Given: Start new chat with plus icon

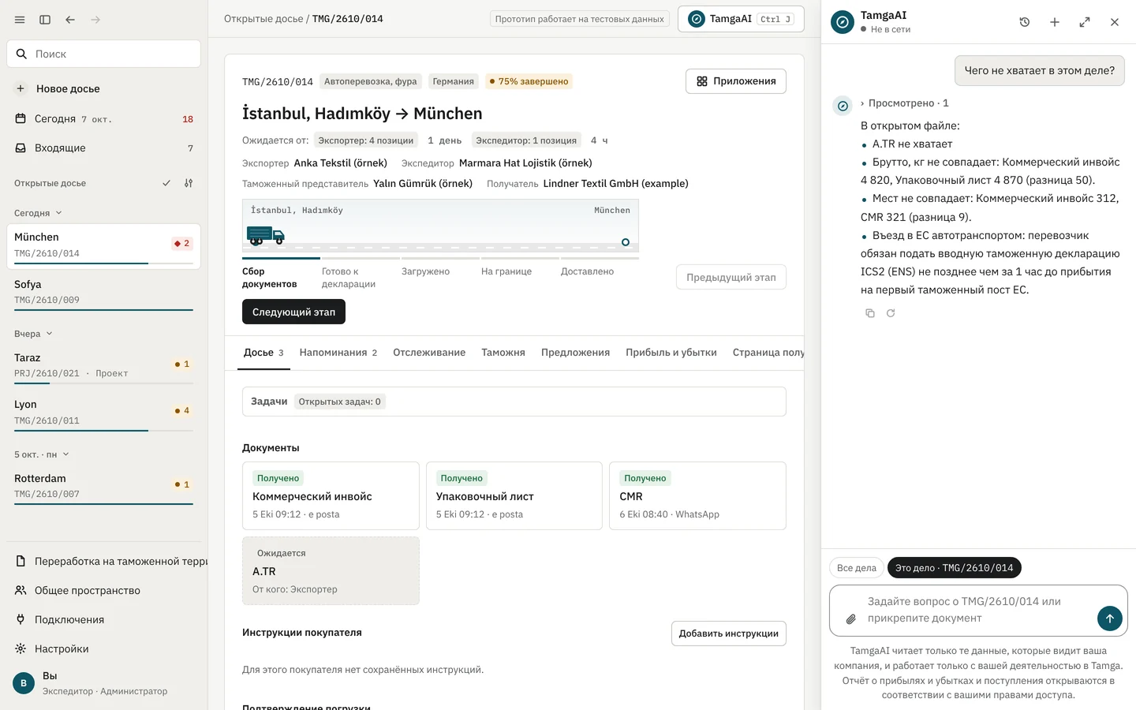Looking at the screenshot, I should pyautogui.click(x=1054, y=22).
